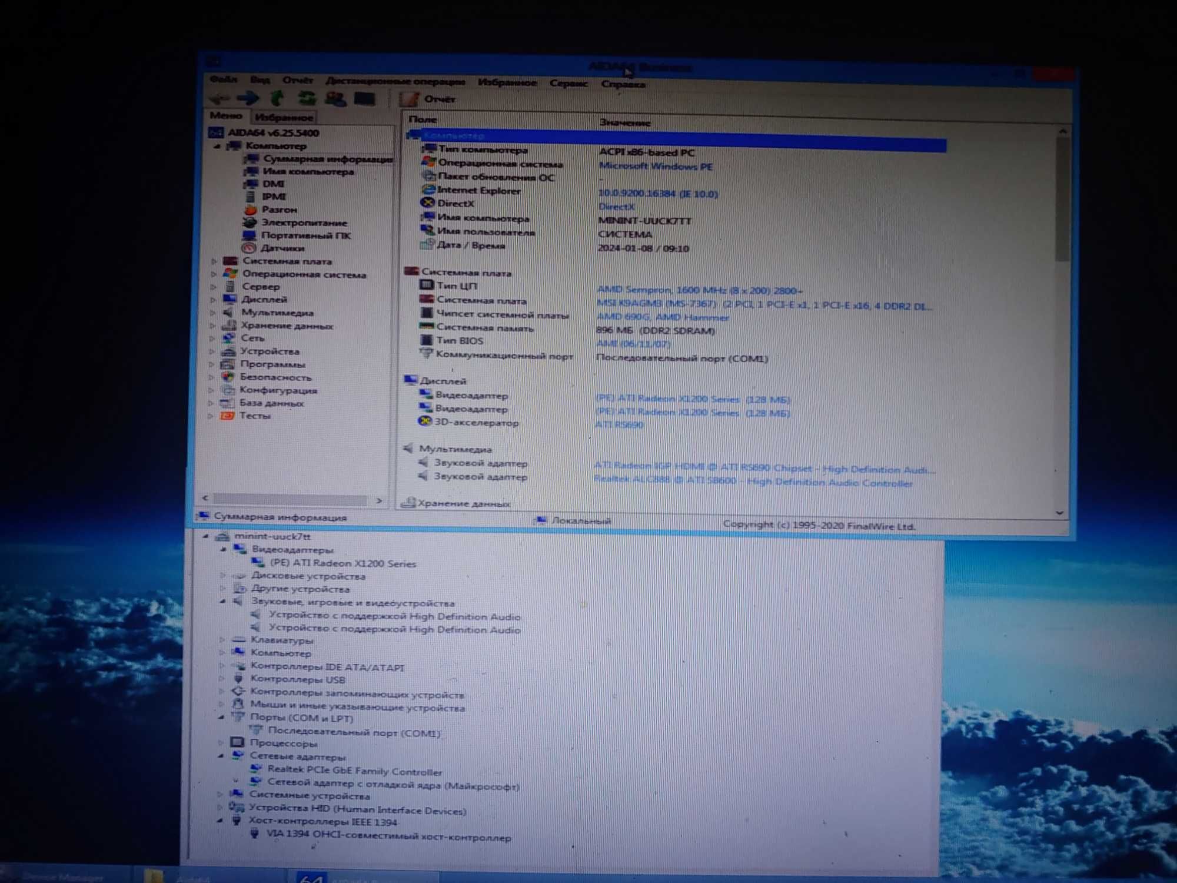Click the ATI RS690 3D accelerator link
The height and width of the screenshot is (883, 1177).
619,424
